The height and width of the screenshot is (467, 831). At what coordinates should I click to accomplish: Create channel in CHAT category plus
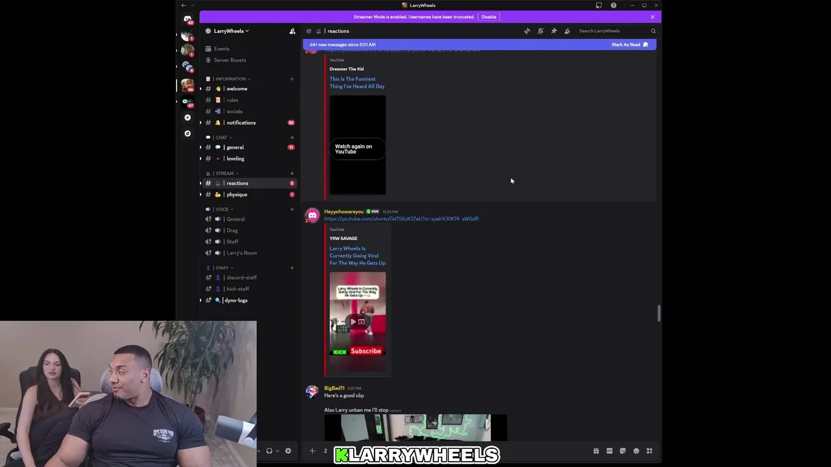click(x=291, y=138)
